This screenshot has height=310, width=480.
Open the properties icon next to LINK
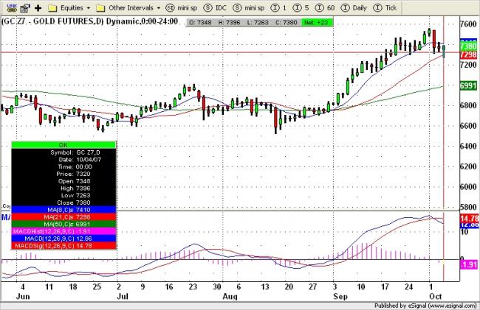[25, 7]
